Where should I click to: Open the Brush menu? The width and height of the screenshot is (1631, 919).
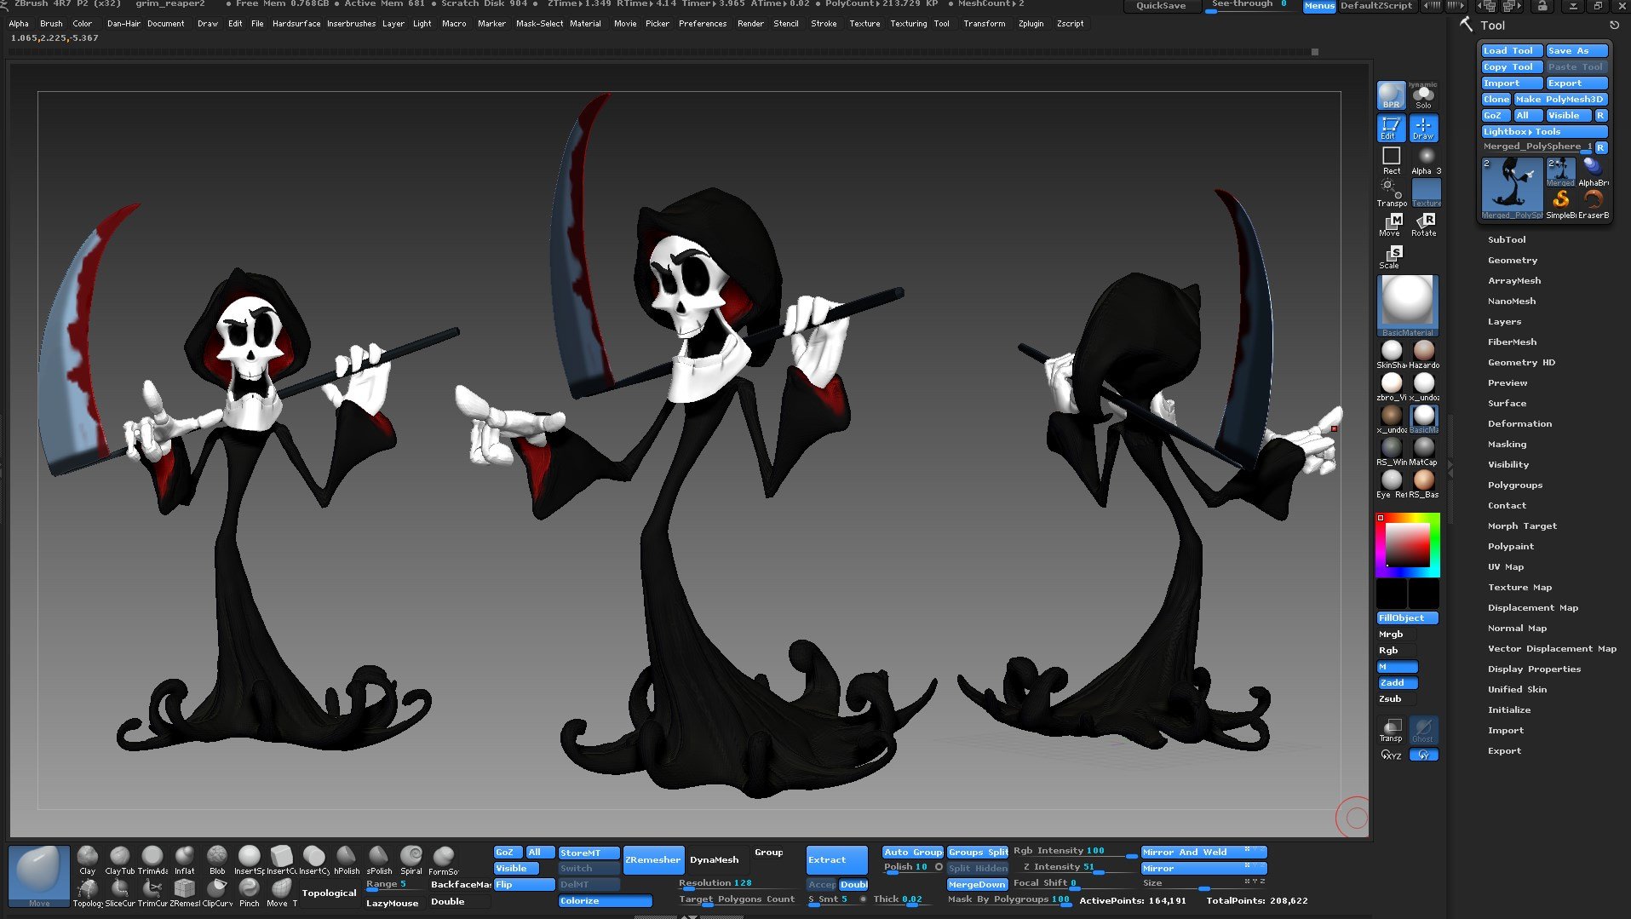(51, 24)
